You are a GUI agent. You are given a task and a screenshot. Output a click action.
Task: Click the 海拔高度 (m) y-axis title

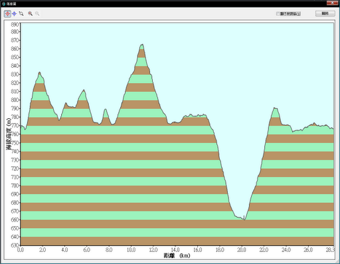coord(9,134)
